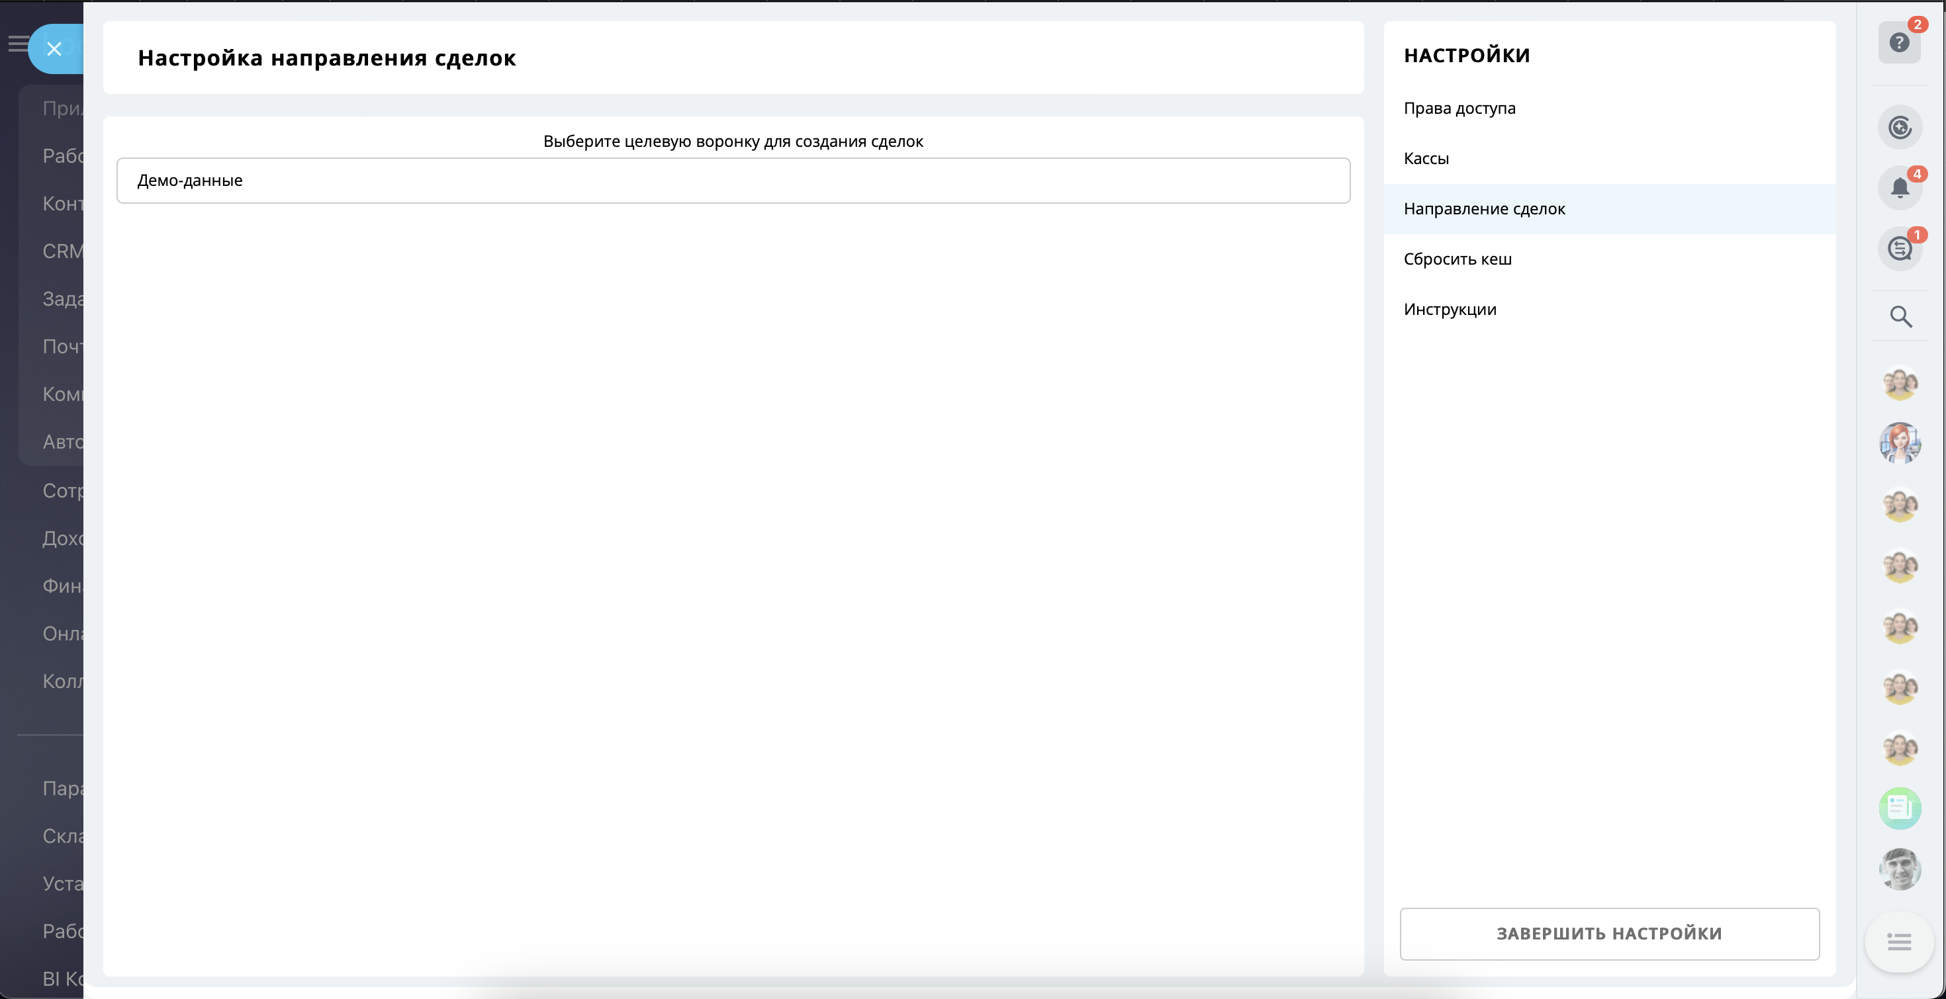Open CRM in the left menu
1946x999 pixels.
(x=62, y=251)
